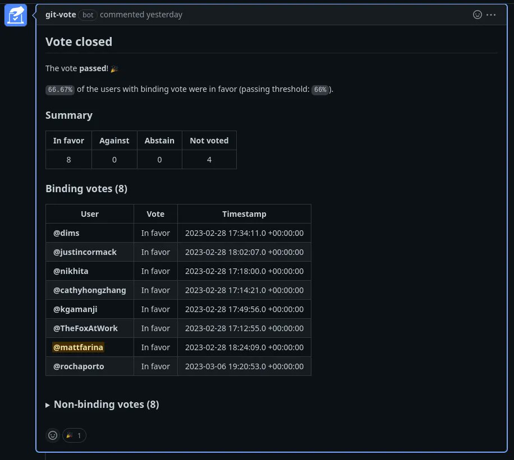Open @cathyhongzhang user profile
Image resolution: width=514 pixels, height=460 pixels.
[89, 290]
